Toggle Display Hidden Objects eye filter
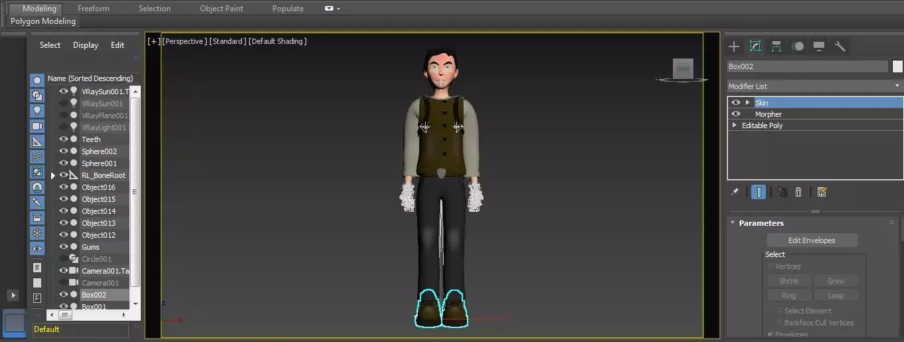Viewport: 904px width, 342px height. point(37,248)
